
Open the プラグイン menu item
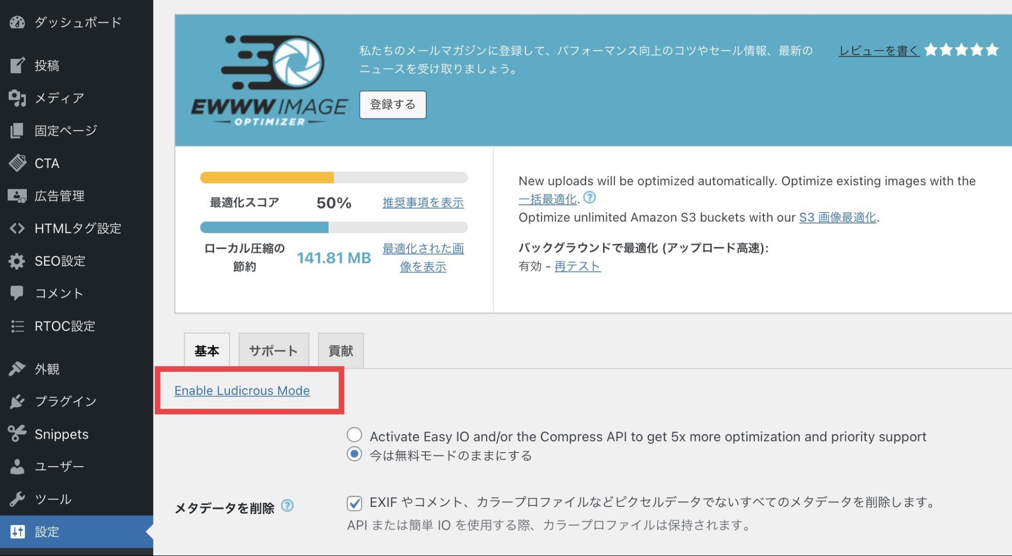tap(76, 401)
